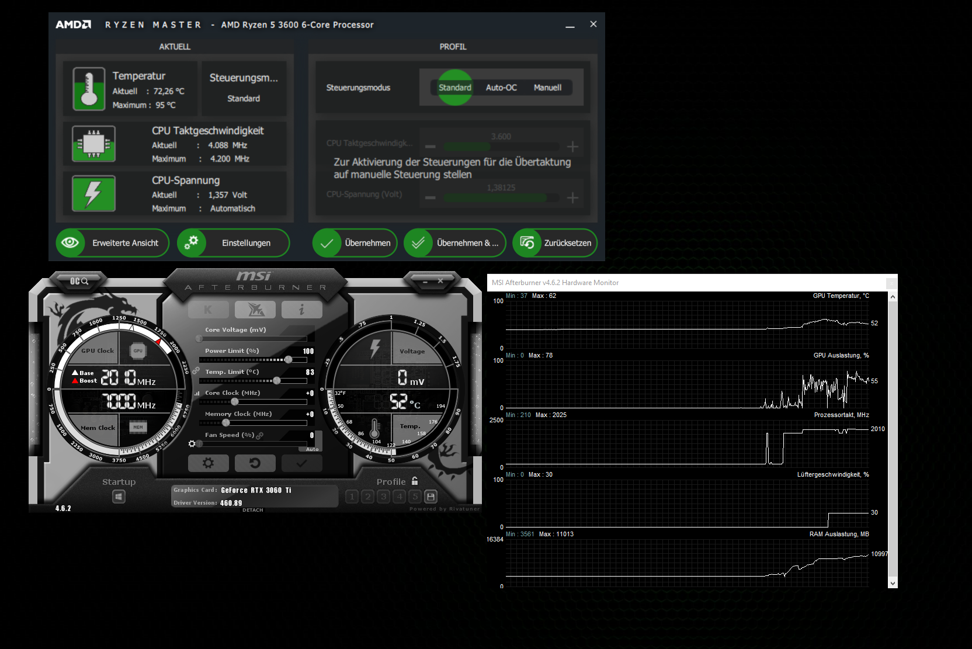The width and height of the screenshot is (972, 649).
Task: Toggle link between Power and Temp limit
Action: pyautogui.click(x=196, y=371)
